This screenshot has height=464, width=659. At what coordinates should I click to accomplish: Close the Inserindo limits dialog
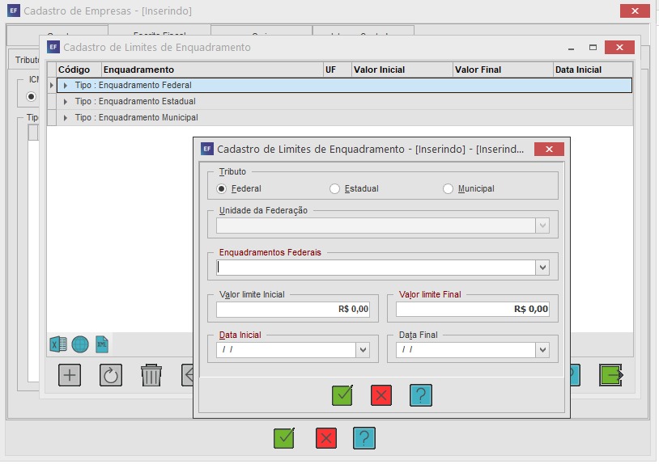pyautogui.click(x=549, y=149)
